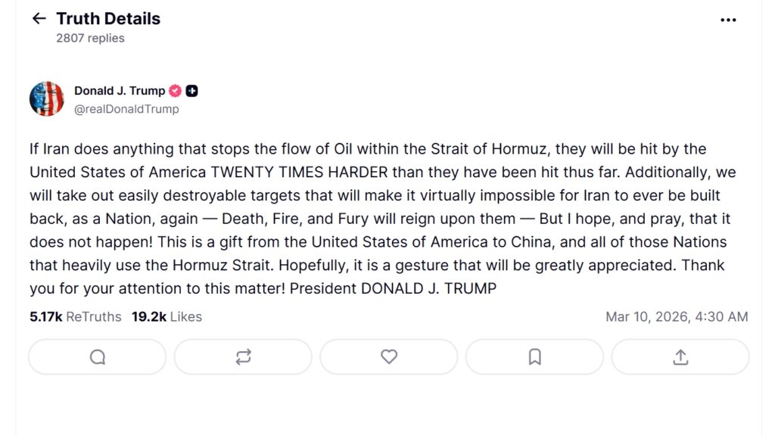Screen dimensions: 775x436
Task: Click the black plus badge next to the name
Action: (192, 91)
